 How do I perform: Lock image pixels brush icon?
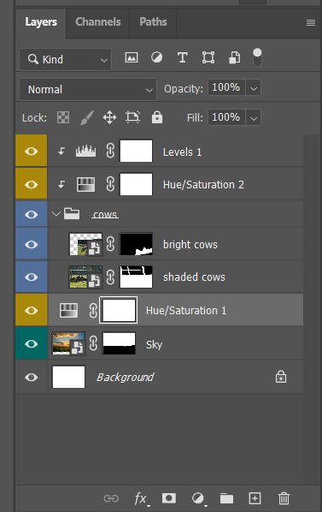pos(87,117)
